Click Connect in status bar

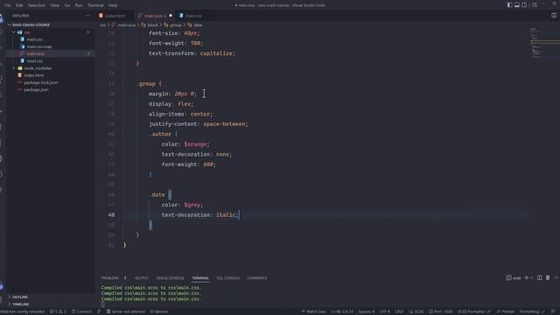point(81,311)
